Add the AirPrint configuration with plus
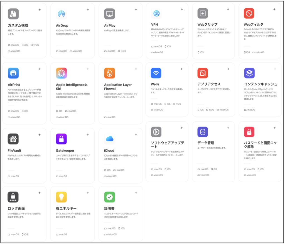 (x=40, y=69)
